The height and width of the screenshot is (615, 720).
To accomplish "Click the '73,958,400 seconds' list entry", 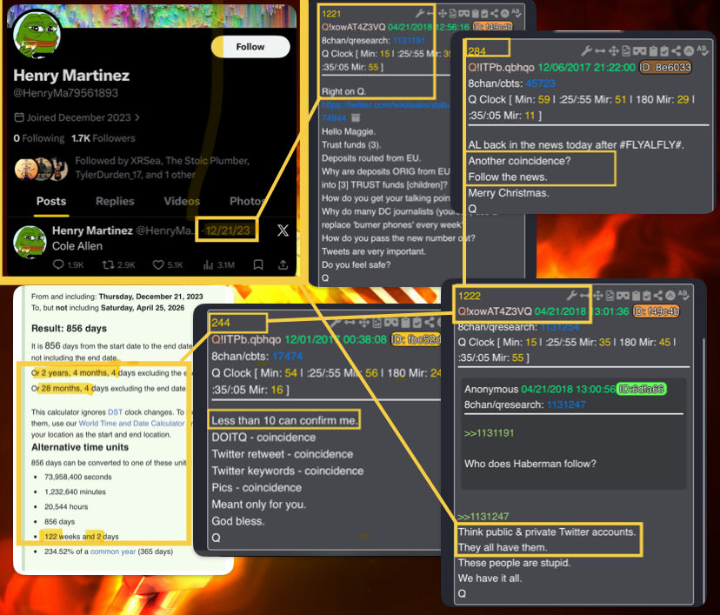I will pyautogui.click(x=78, y=477).
